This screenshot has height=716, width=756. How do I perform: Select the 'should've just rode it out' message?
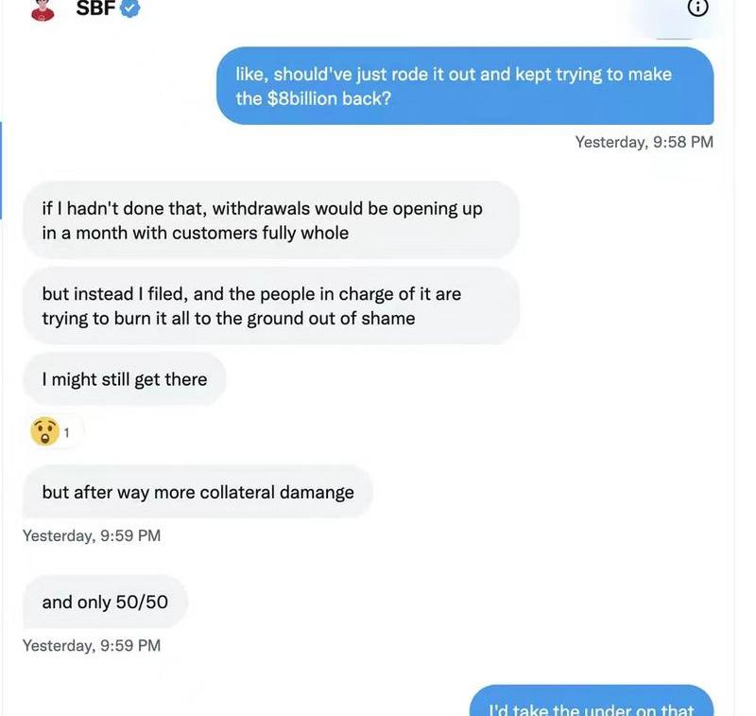click(465, 86)
